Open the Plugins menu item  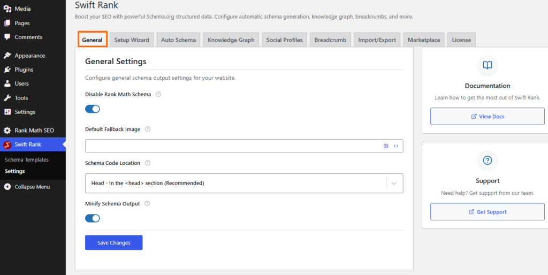tap(33, 70)
